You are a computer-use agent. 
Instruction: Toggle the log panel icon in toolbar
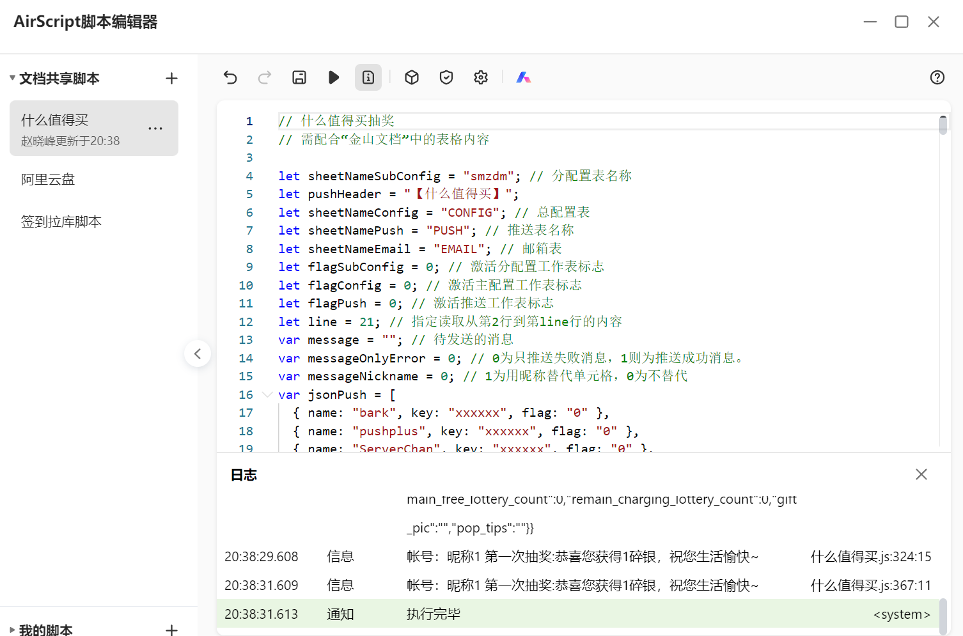[368, 77]
